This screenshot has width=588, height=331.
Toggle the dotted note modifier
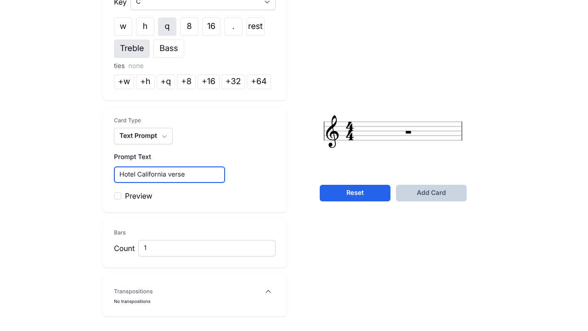233,27
